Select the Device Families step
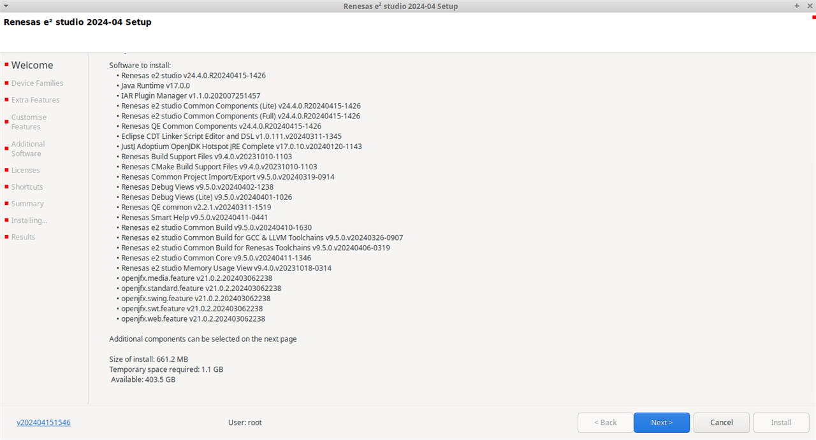Image resolution: width=816 pixels, height=440 pixels. pos(37,83)
